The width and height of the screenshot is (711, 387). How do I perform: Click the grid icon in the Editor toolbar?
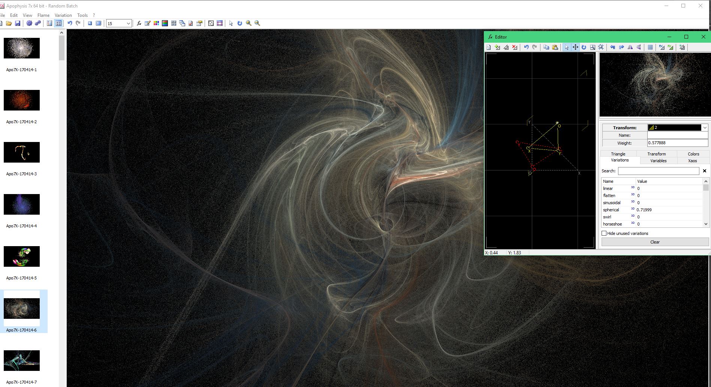point(650,47)
